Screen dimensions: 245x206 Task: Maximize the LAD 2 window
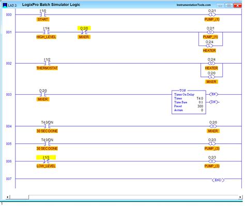[x=229, y=6]
